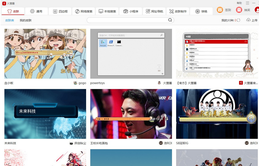This screenshot has width=259, height=166.
Task: Refresh 我的火种 count icon
Action: 238,20
